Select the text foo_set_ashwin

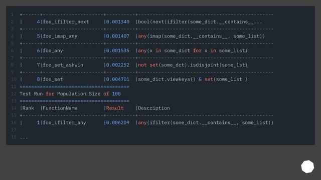click(x=63, y=65)
